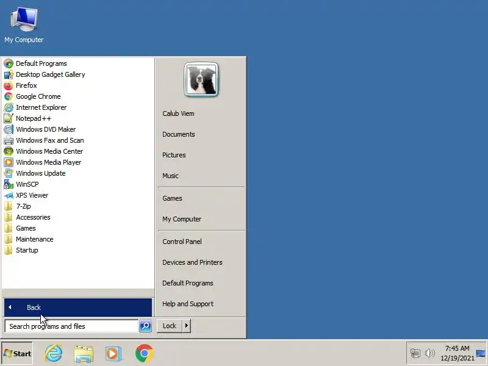Launch Windows Media Center icon
This screenshot has width=488, height=366.
pos(9,151)
